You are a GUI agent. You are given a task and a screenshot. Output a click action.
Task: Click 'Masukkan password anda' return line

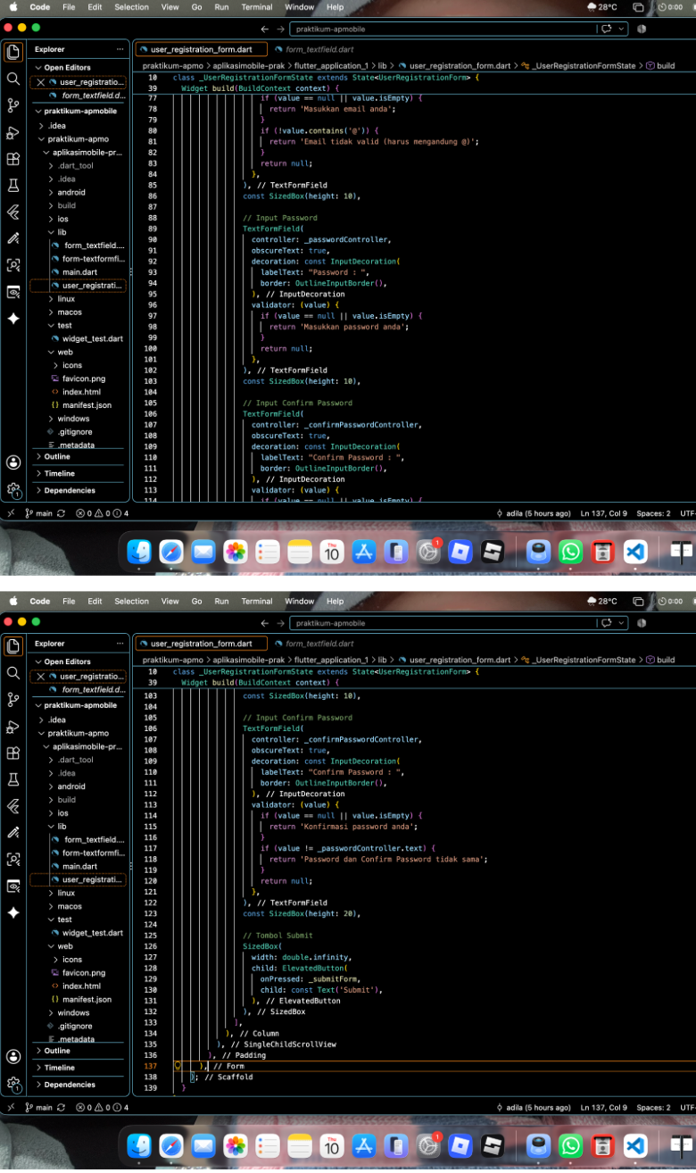tap(338, 327)
